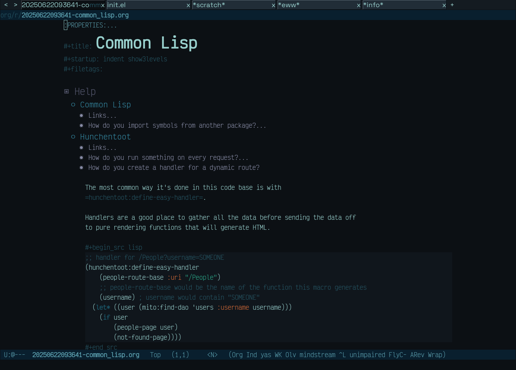The width and height of the screenshot is (516, 370).
Task: Click the Hunchentoot heading text
Action: [x=105, y=137]
